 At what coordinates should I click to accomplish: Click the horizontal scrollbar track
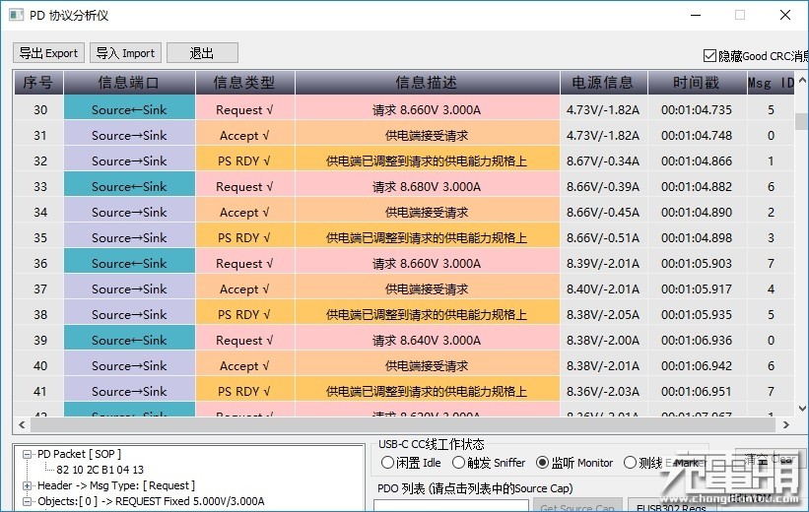(x=403, y=425)
